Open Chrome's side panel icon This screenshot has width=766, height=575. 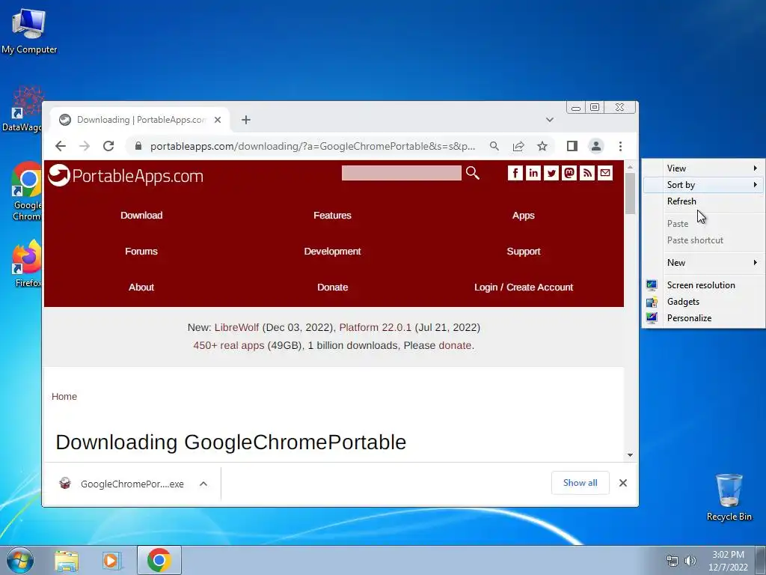pos(572,146)
